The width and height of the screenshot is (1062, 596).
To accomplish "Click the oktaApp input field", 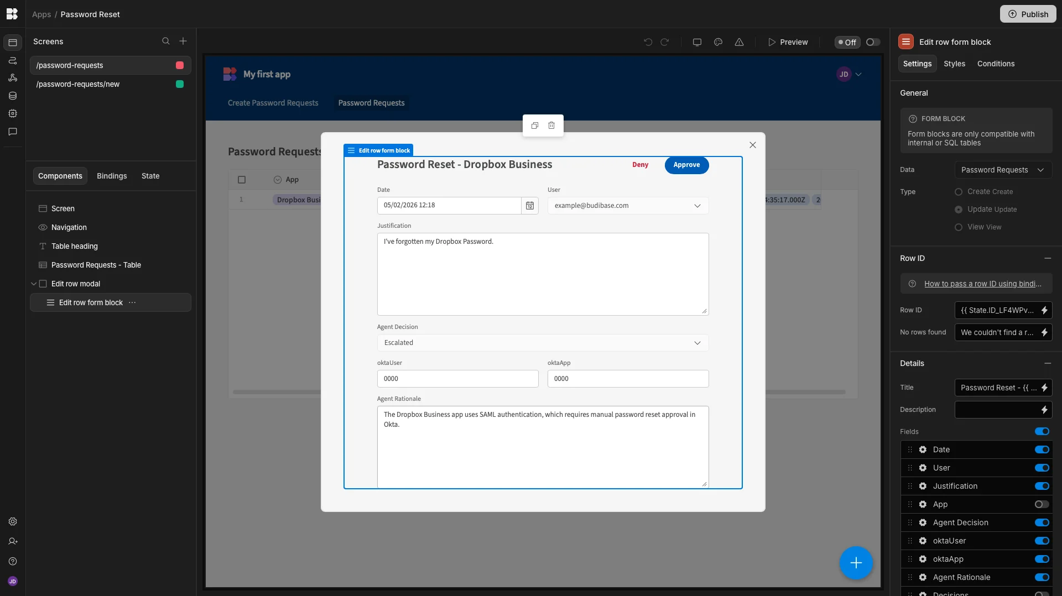I will click(x=628, y=379).
